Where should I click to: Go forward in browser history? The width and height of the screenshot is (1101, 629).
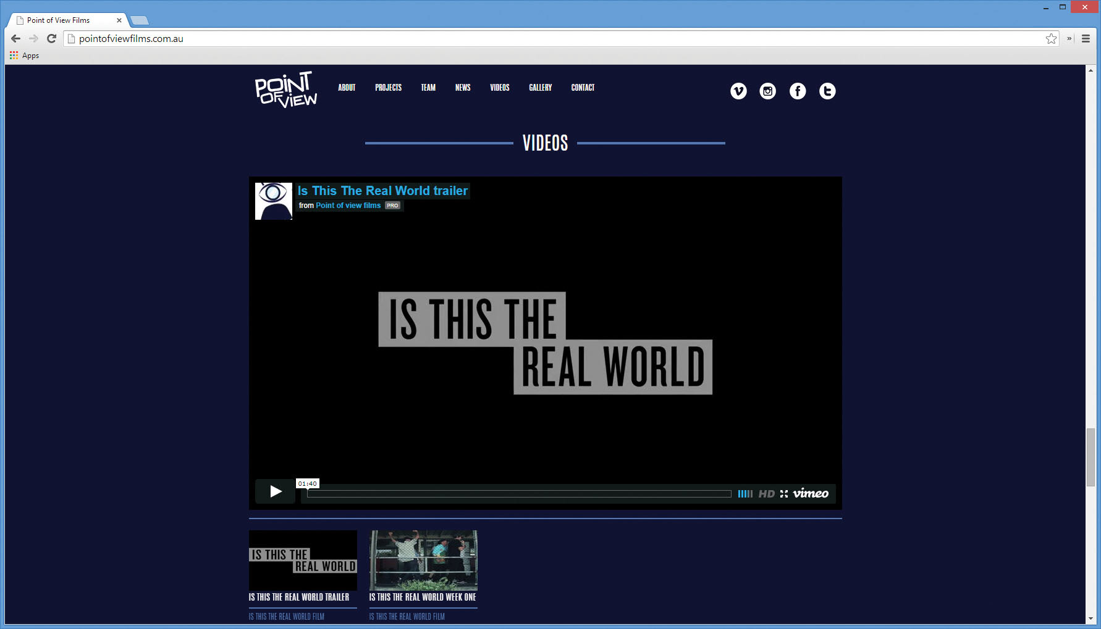click(x=33, y=38)
